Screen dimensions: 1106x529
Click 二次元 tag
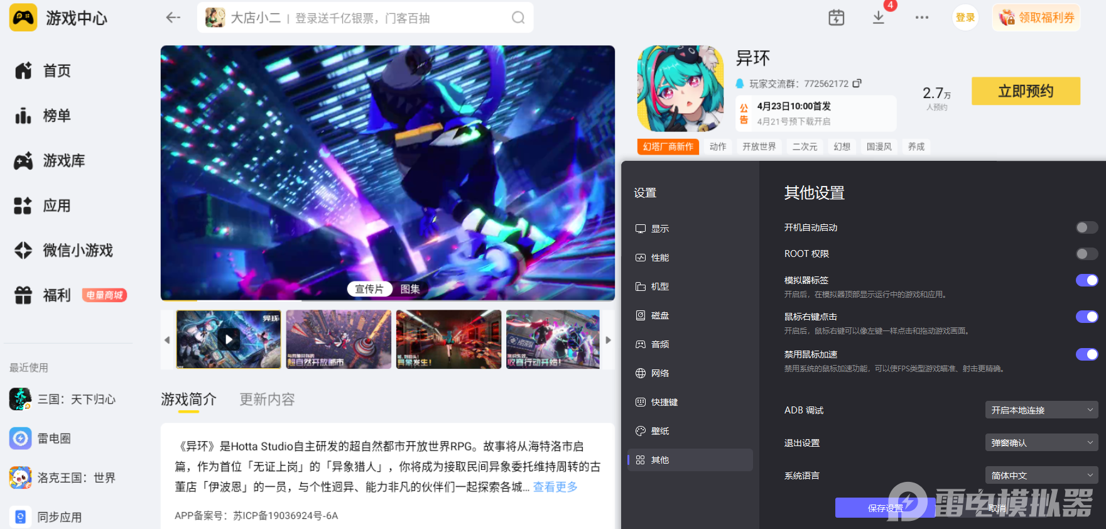(805, 147)
